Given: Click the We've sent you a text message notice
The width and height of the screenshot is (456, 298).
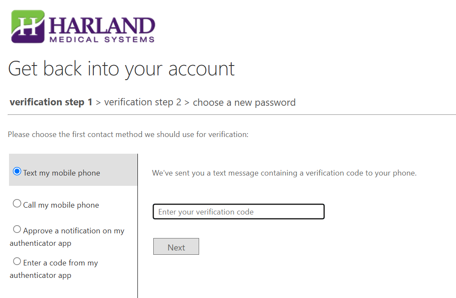Looking at the screenshot, I should pyautogui.click(x=284, y=173).
